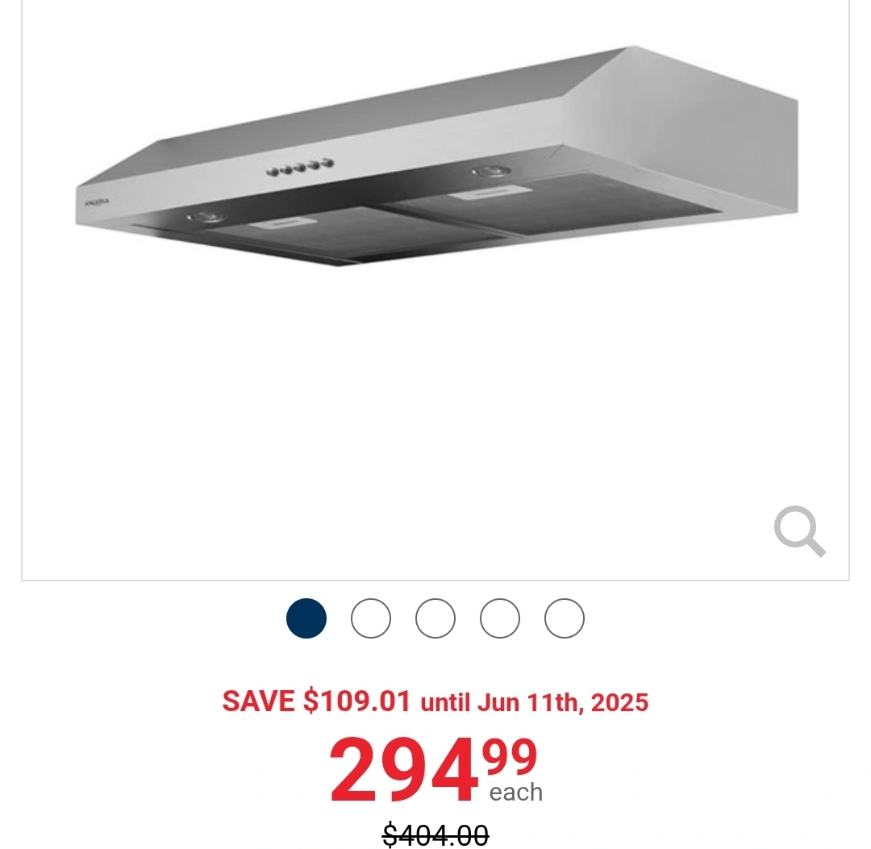Screen dimensions: 871x849
Task: Click the "until Jun 11th, 2025" date text
Action: click(x=535, y=701)
